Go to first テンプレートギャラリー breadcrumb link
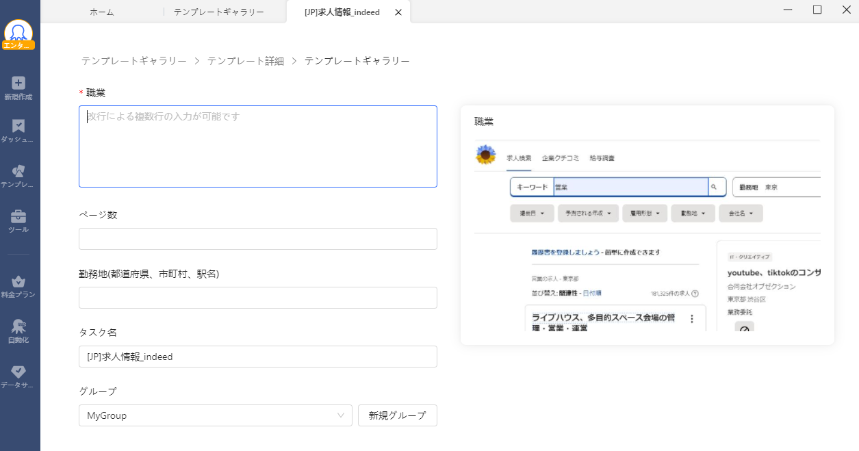The image size is (859, 451). point(134,61)
